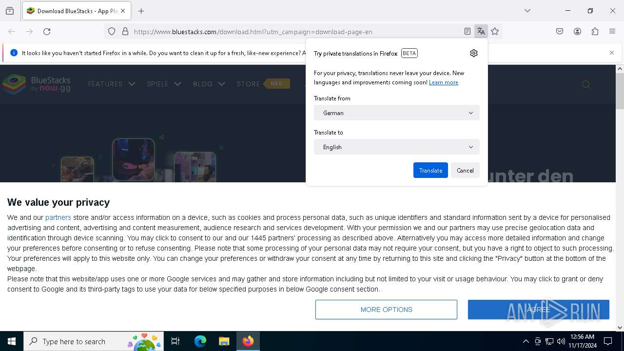Image resolution: width=624 pixels, height=351 pixels.
Task: Click Firefox icon on taskbar
Action: click(248, 341)
